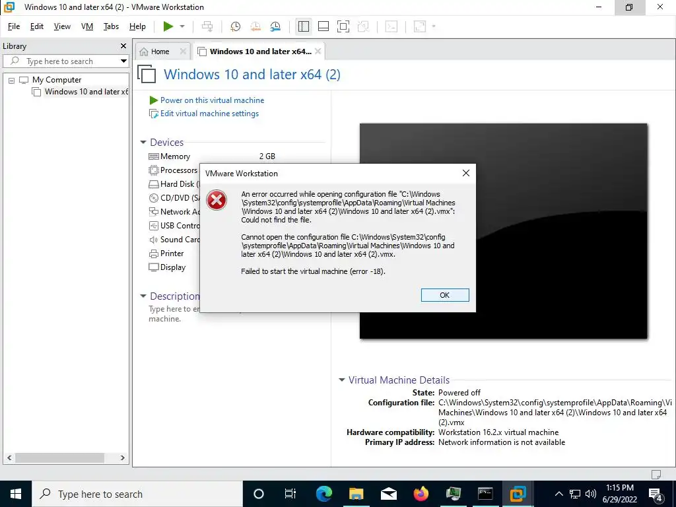
Task: Close the Library panel
Action: 123,46
